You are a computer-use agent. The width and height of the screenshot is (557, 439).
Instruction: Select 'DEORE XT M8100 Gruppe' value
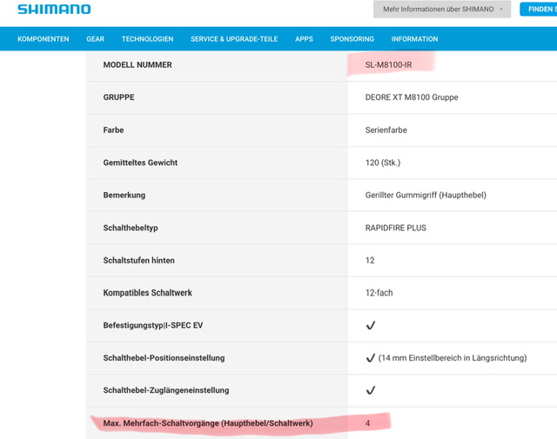pyautogui.click(x=412, y=97)
